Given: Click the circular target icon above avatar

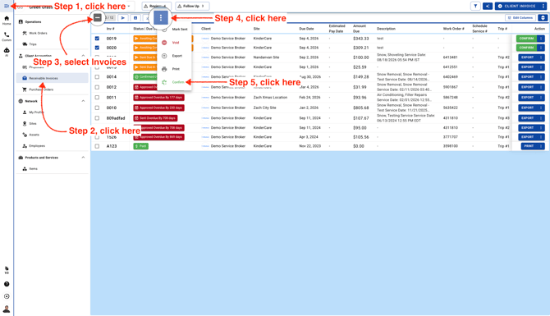Looking at the screenshot, I should point(7,296).
